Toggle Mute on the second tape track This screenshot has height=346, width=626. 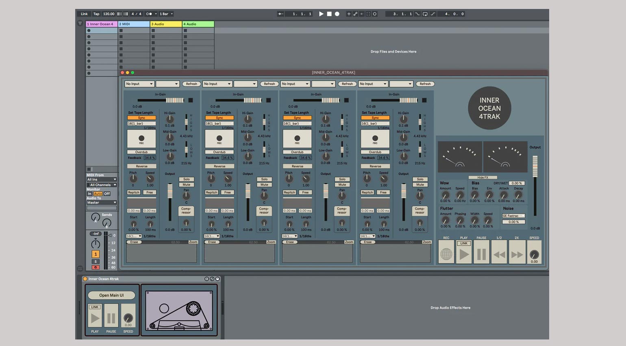[264, 185]
